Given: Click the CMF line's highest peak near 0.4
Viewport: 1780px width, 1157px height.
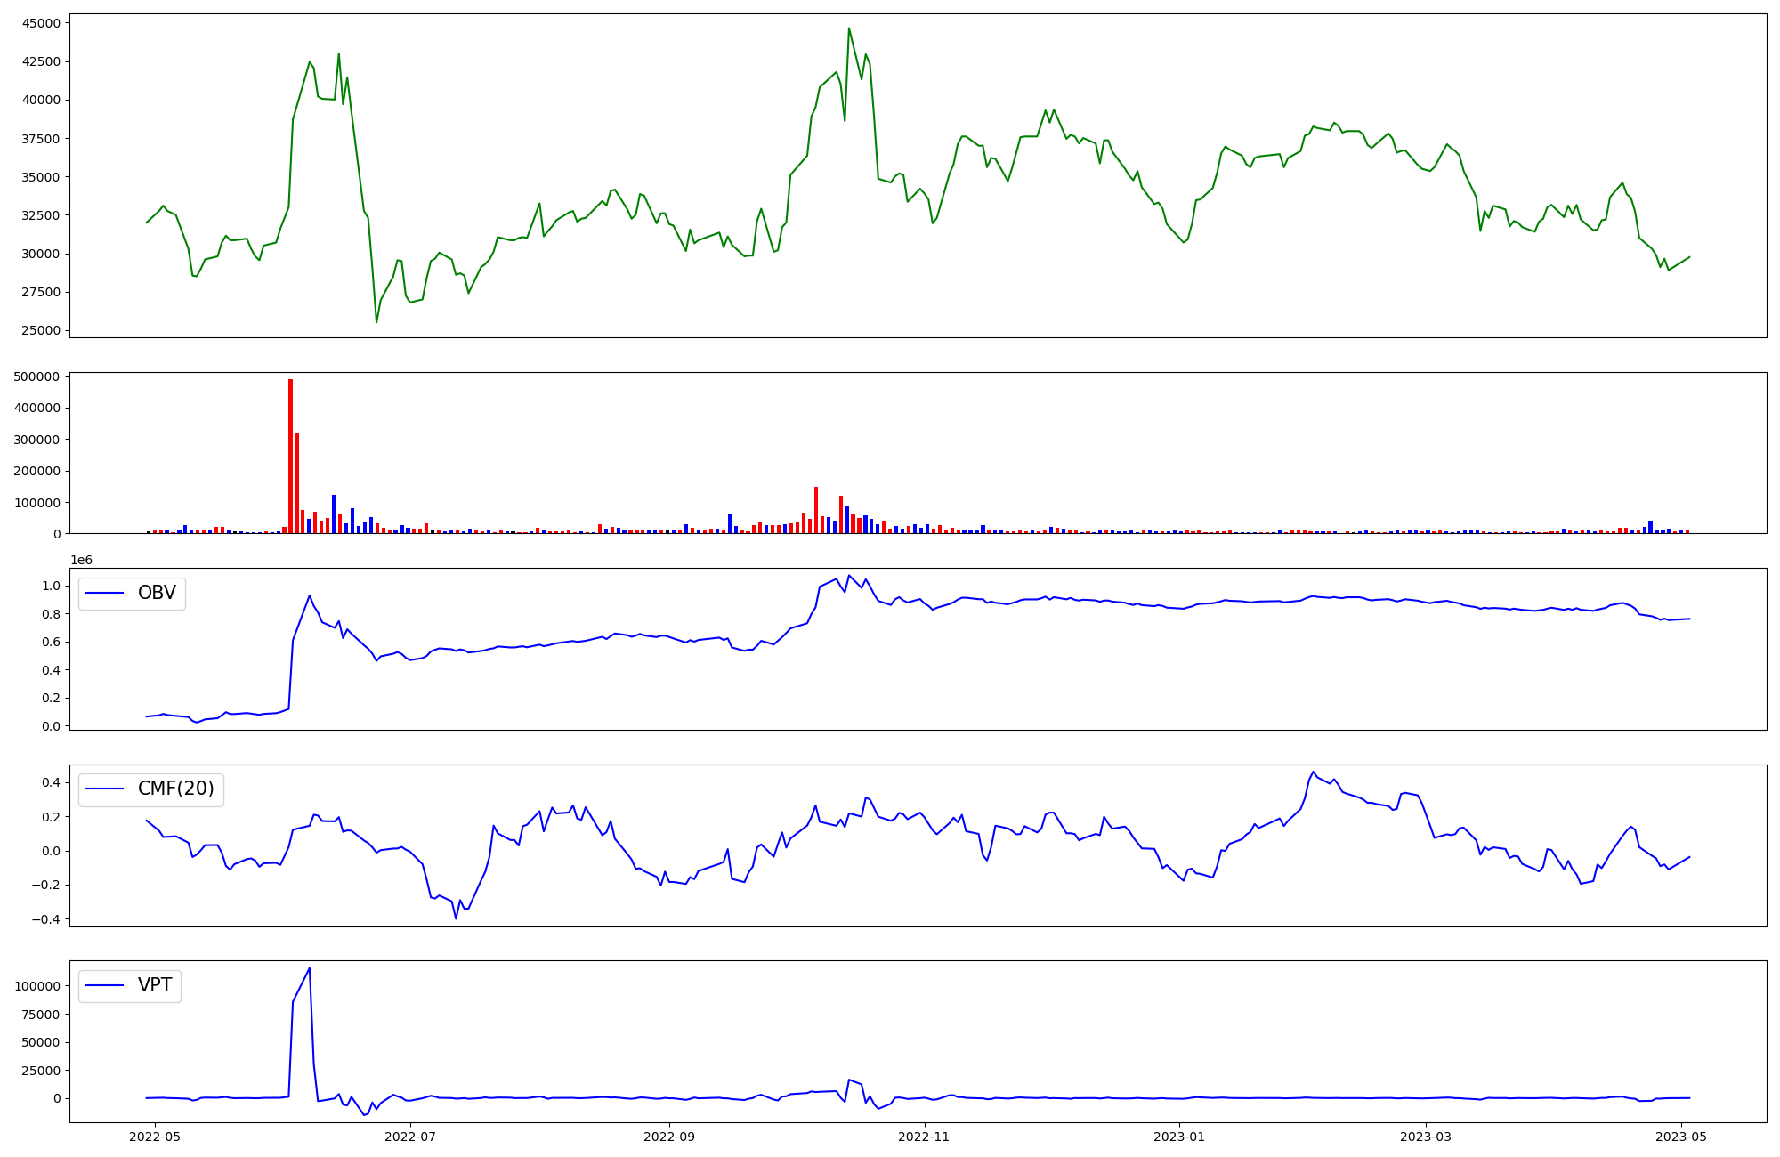Looking at the screenshot, I should (1313, 773).
